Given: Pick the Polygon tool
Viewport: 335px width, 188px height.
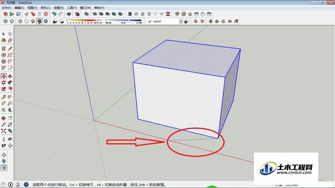Looking at the screenshot, I should (3, 62).
